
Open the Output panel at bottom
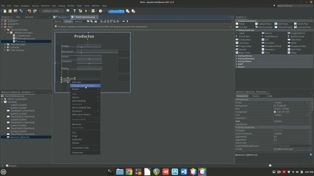(11, 166)
